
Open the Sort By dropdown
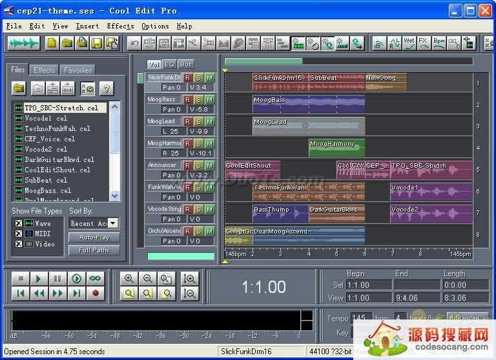[x=113, y=223]
